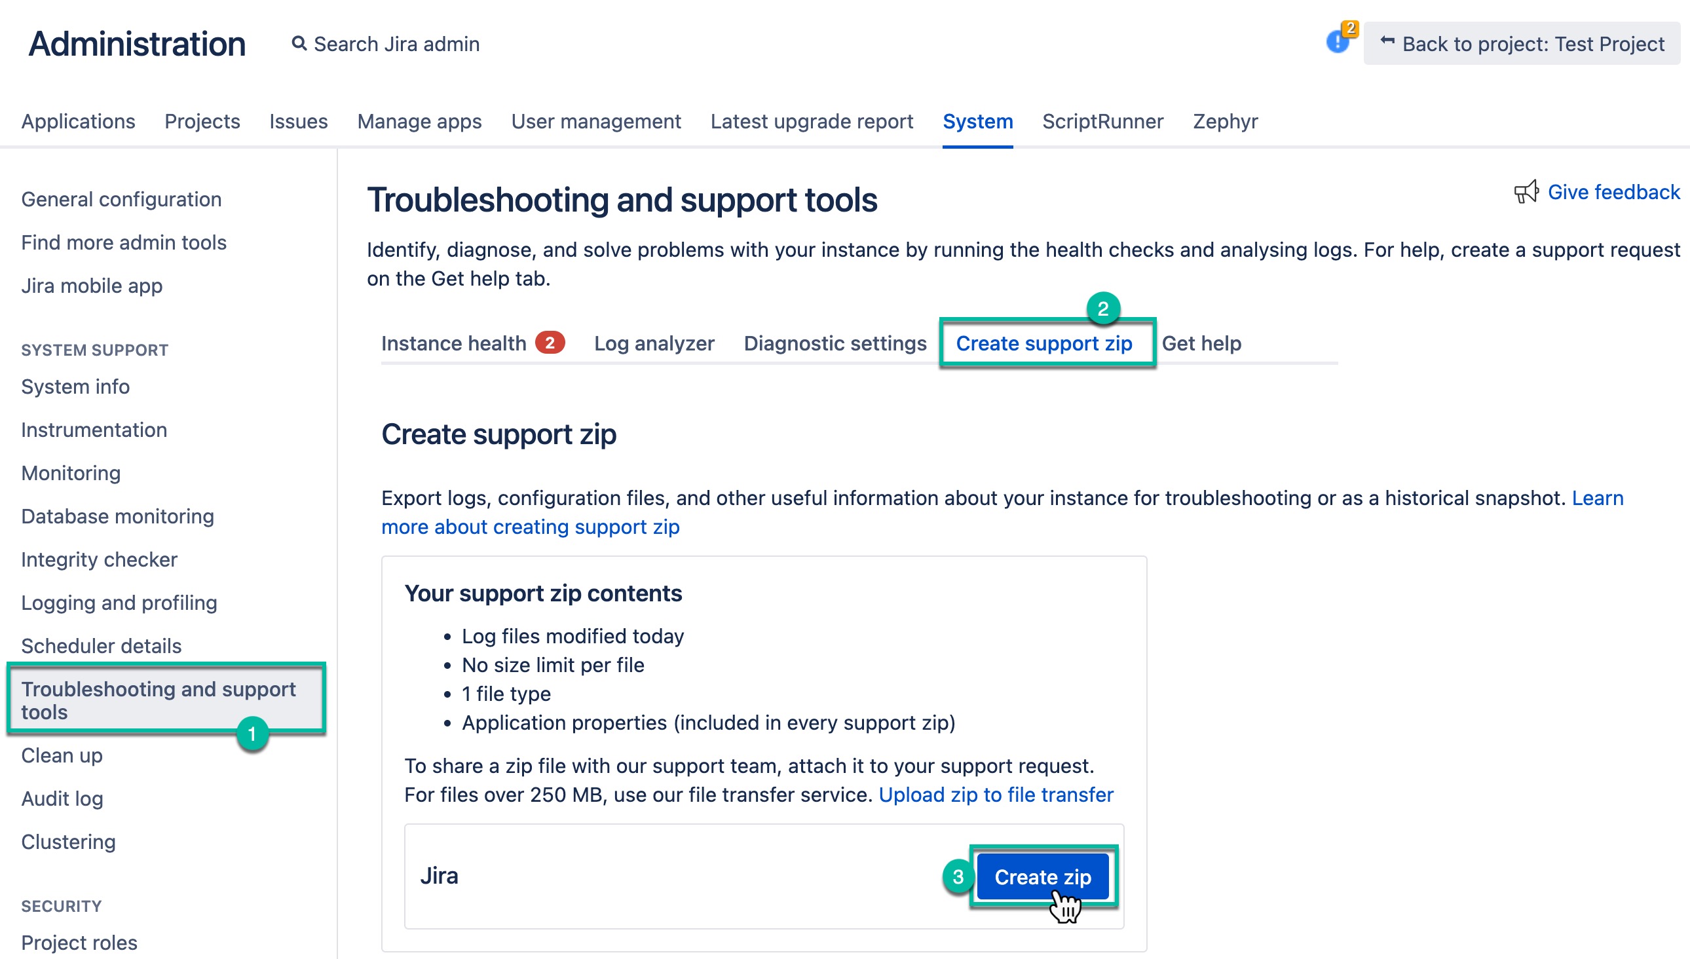
Task: Select Logging and profiling in sidebar
Action: coord(119,603)
